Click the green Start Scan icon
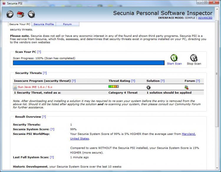The width and height of the screenshot is (221, 172). [x=174, y=58]
